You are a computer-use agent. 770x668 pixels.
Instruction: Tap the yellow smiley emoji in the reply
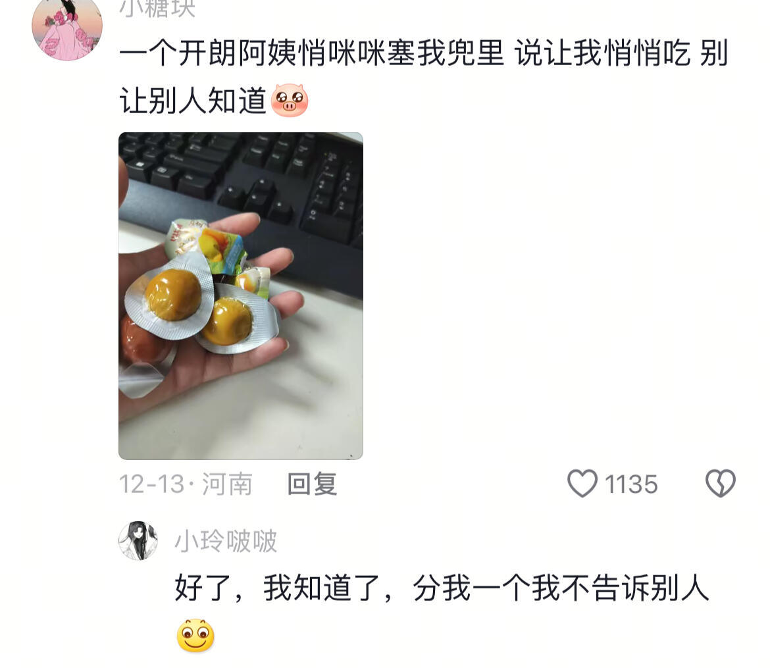click(195, 636)
